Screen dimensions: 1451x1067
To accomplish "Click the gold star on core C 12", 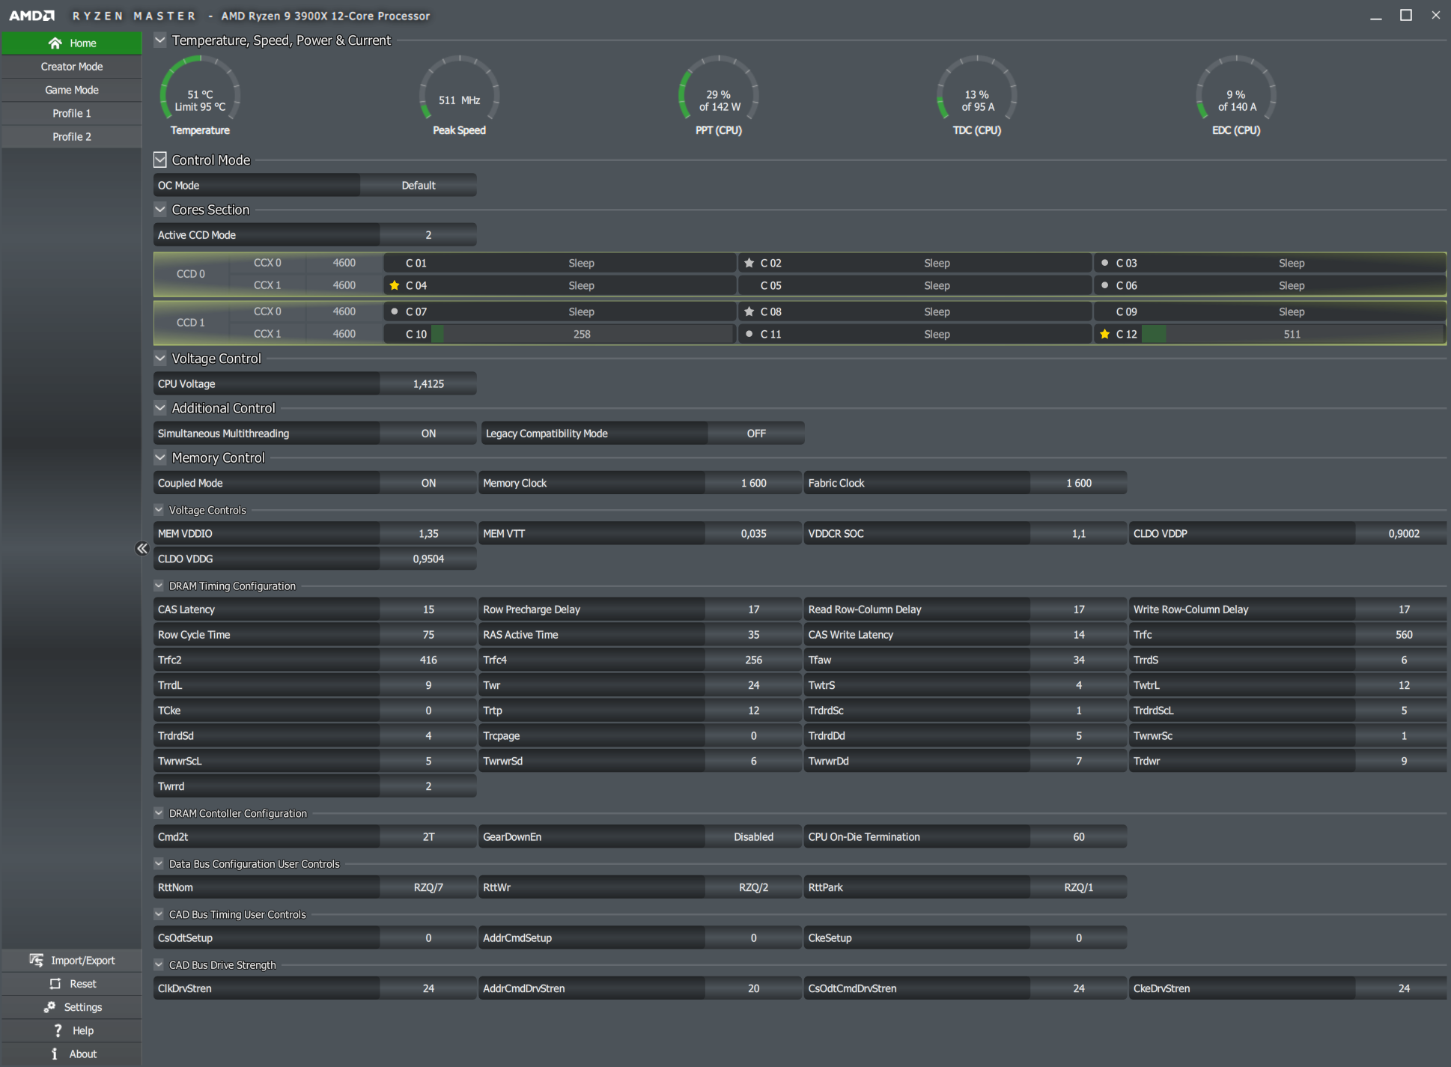I will point(1104,334).
